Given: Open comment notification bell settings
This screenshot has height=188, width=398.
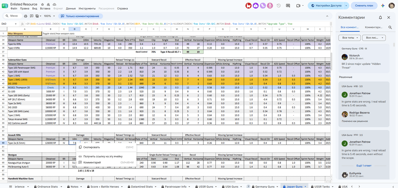Looking at the screenshot, I should 380,18.
